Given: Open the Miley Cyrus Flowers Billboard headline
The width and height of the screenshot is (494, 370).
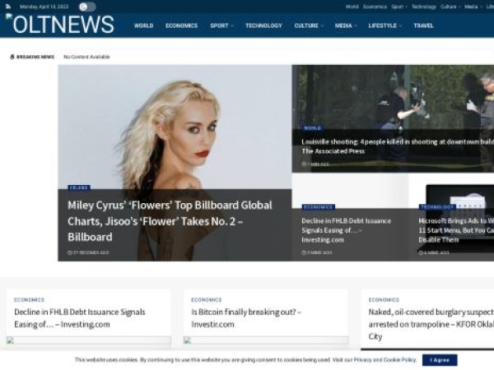Looking at the screenshot, I should (x=170, y=221).
